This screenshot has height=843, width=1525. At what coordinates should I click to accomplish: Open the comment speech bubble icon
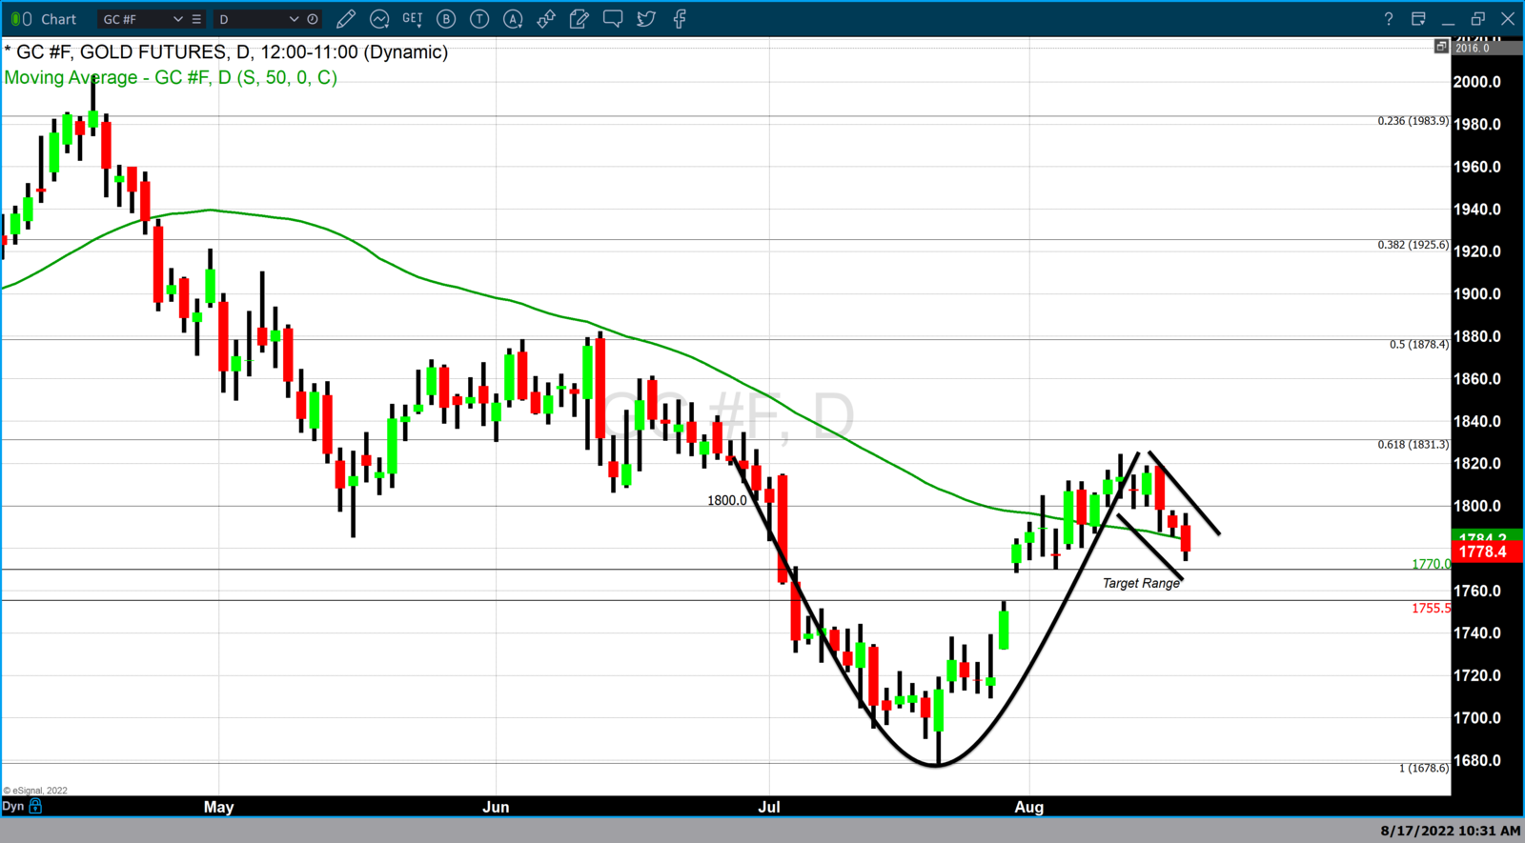click(613, 19)
